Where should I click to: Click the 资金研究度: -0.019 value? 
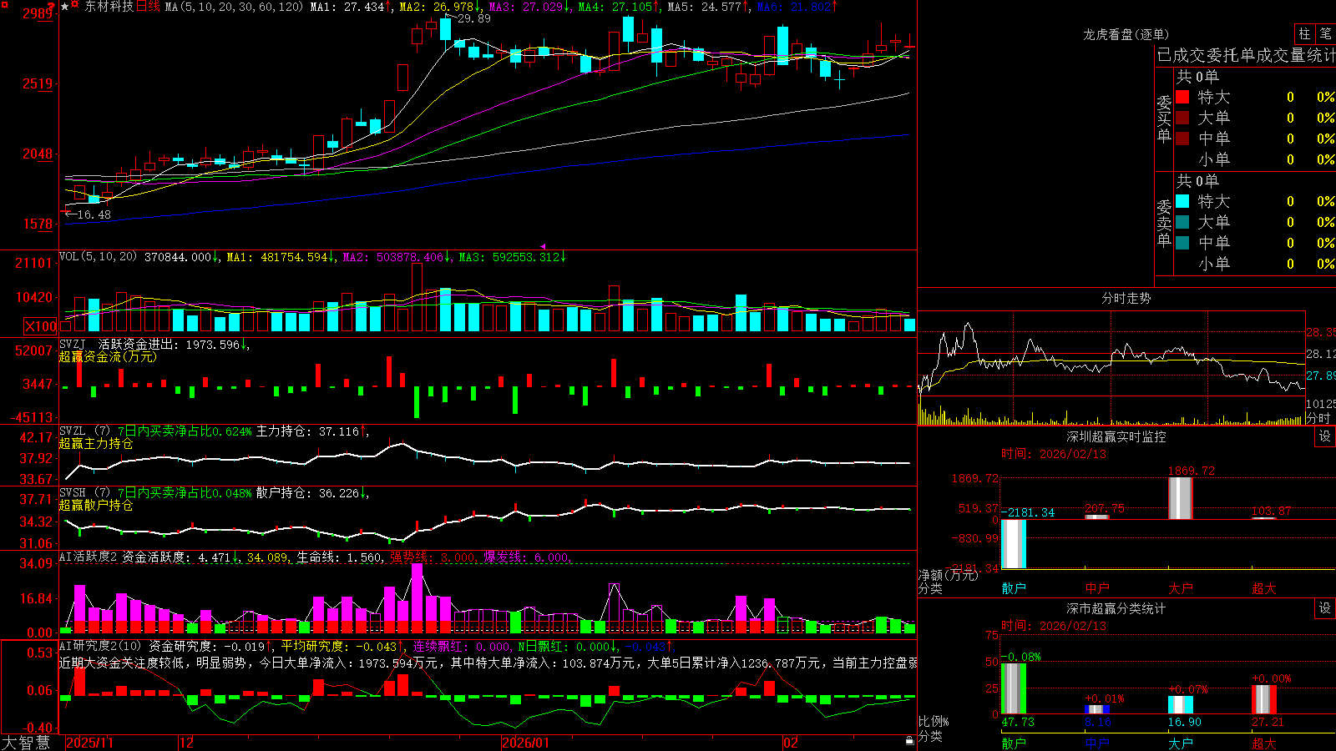(x=206, y=646)
